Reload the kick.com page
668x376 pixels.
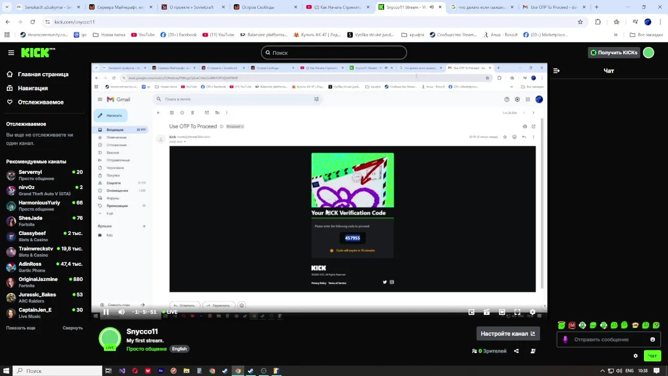click(x=32, y=22)
